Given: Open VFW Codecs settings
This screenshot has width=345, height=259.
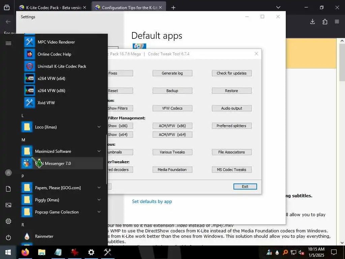Looking at the screenshot, I should [x=172, y=108].
